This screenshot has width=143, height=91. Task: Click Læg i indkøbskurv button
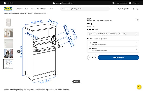click(118, 58)
